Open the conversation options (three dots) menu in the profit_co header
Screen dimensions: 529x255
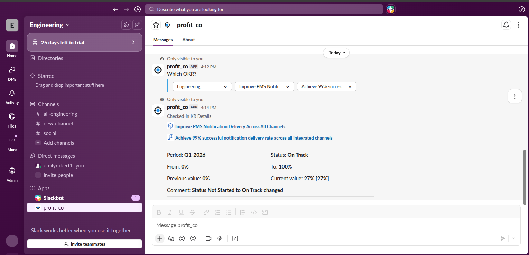[x=518, y=25]
